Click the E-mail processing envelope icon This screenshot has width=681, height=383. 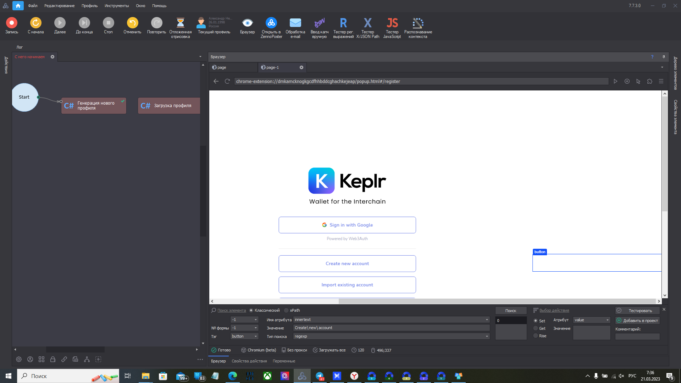click(x=295, y=23)
